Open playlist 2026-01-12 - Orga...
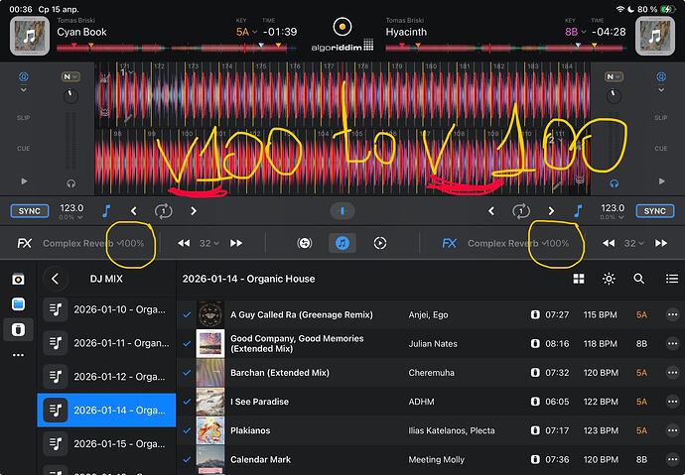 click(106, 377)
